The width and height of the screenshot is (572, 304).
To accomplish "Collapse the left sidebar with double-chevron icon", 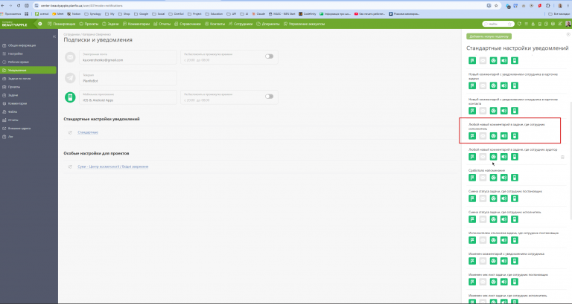I will point(54,36).
